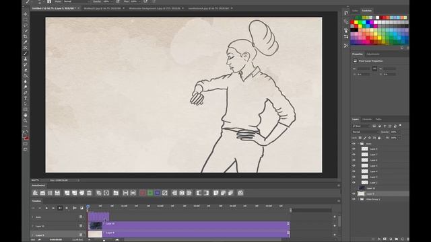
Task: Open the Adjustments tab
Action: pos(373,54)
